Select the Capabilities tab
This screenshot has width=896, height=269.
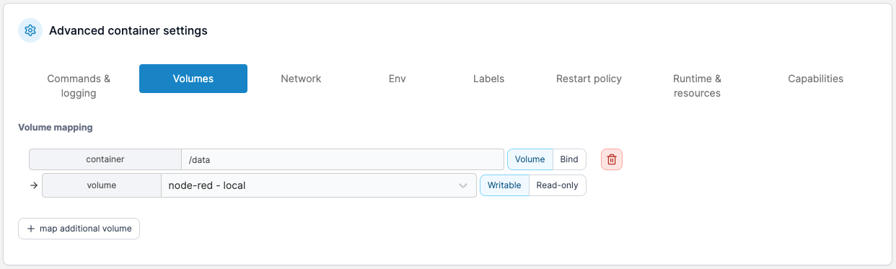pyautogui.click(x=815, y=79)
